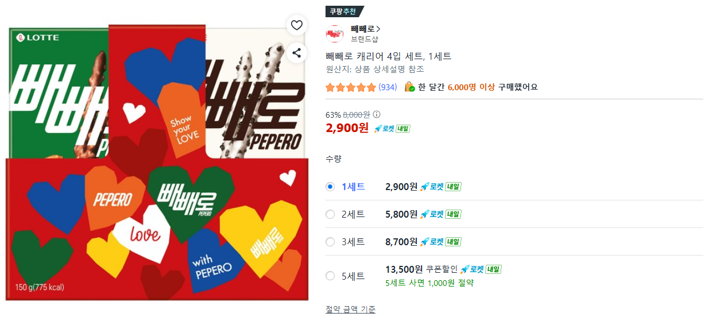Viewport: 705px width, 321px height.
Task: Click the monthly purchase bag icon
Action: point(409,87)
